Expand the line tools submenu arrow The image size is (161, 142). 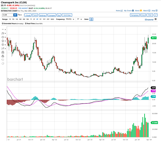[5, 33]
